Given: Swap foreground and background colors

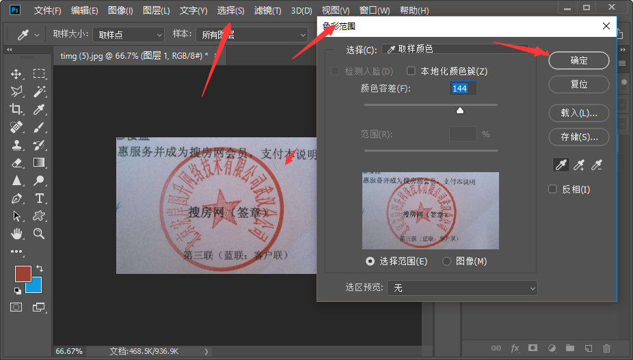Looking at the screenshot, I should (x=40, y=268).
